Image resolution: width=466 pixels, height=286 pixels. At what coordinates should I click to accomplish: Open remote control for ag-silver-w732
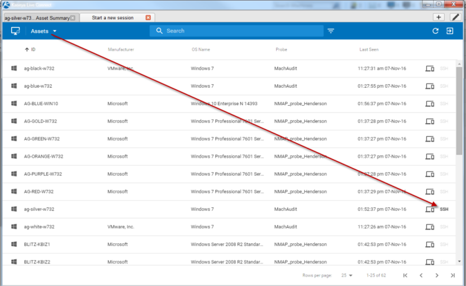pos(430,209)
